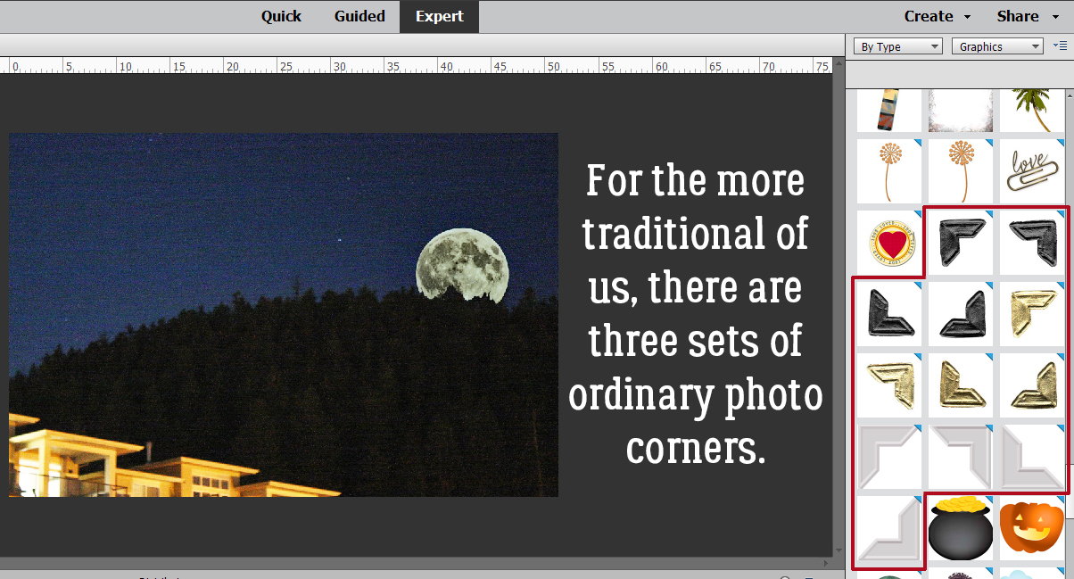Image resolution: width=1074 pixels, height=579 pixels.
Task: Choose the love paperclip graphic
Action: click(1032, 170)
